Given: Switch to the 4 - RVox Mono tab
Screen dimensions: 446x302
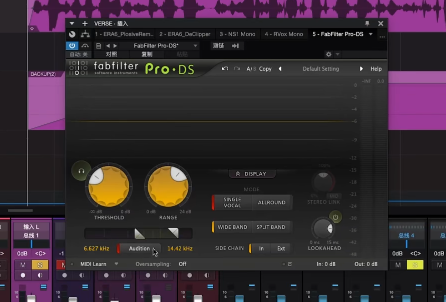Looking at the screenshot, I should [x=284, y=34].
